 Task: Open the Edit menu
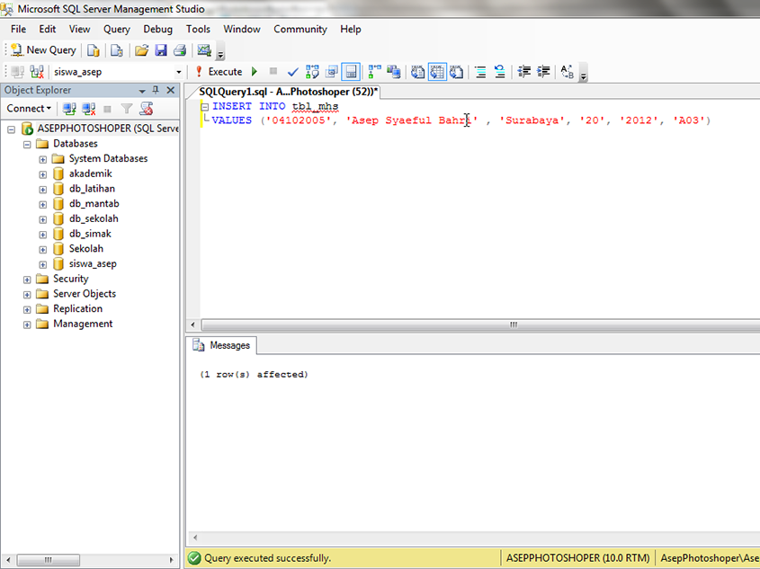[48, 29]
